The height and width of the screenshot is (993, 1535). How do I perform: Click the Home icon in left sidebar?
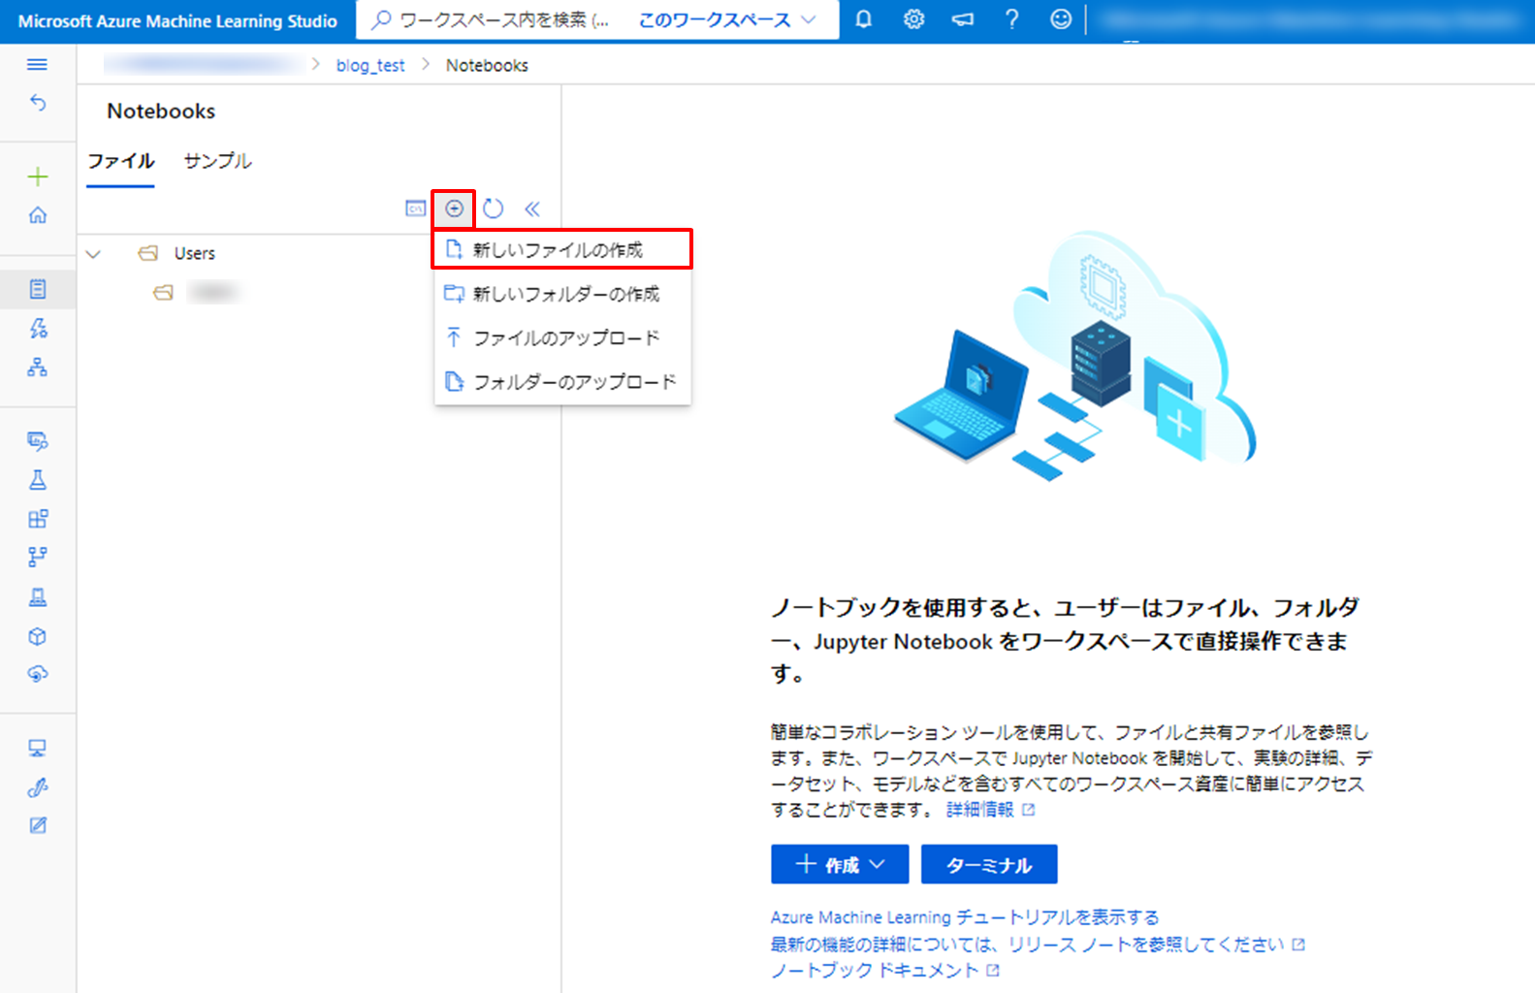click(38, 215)
